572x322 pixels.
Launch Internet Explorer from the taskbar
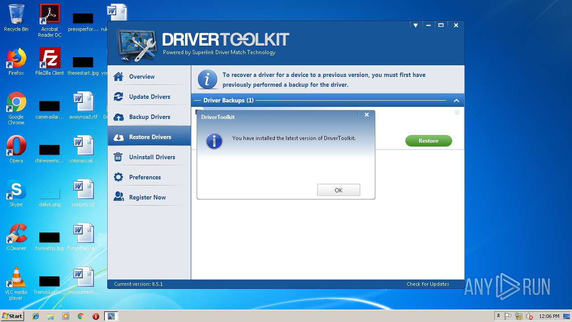coord(36,316)
